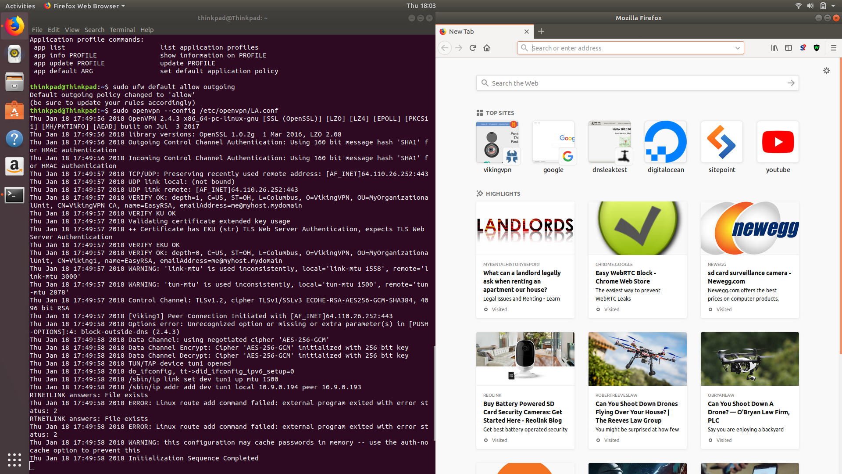Toggle Firefox sidebars icon
The image size is (842, 474).
(788, 48)
